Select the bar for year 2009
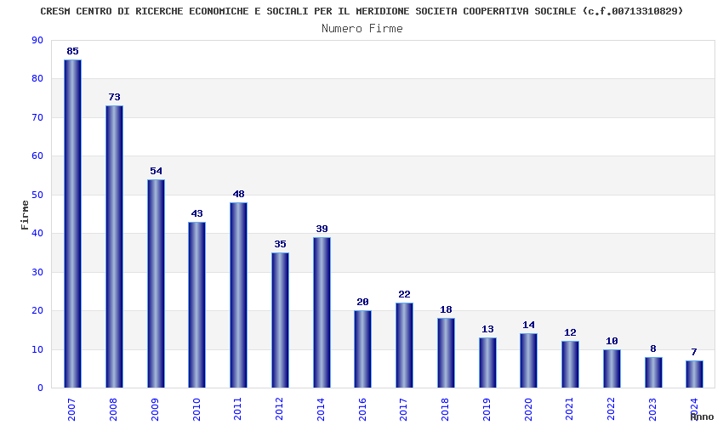723x425 pixels. coord(156,284)
